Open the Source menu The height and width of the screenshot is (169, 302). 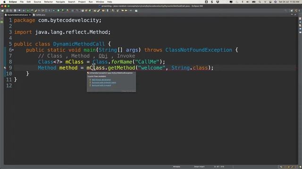click(37, 2)
